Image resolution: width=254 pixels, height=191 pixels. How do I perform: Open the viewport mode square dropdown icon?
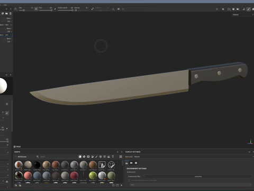[x=229, y=9]
